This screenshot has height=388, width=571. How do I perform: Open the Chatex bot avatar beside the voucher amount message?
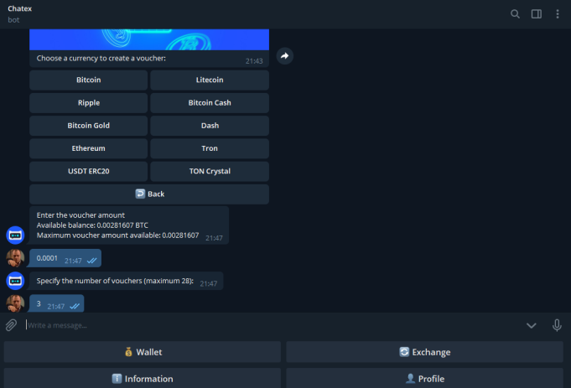click(15, 235)
